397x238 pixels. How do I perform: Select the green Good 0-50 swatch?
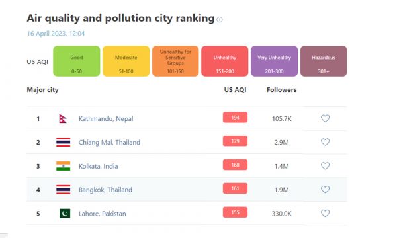tap(77, 61)
